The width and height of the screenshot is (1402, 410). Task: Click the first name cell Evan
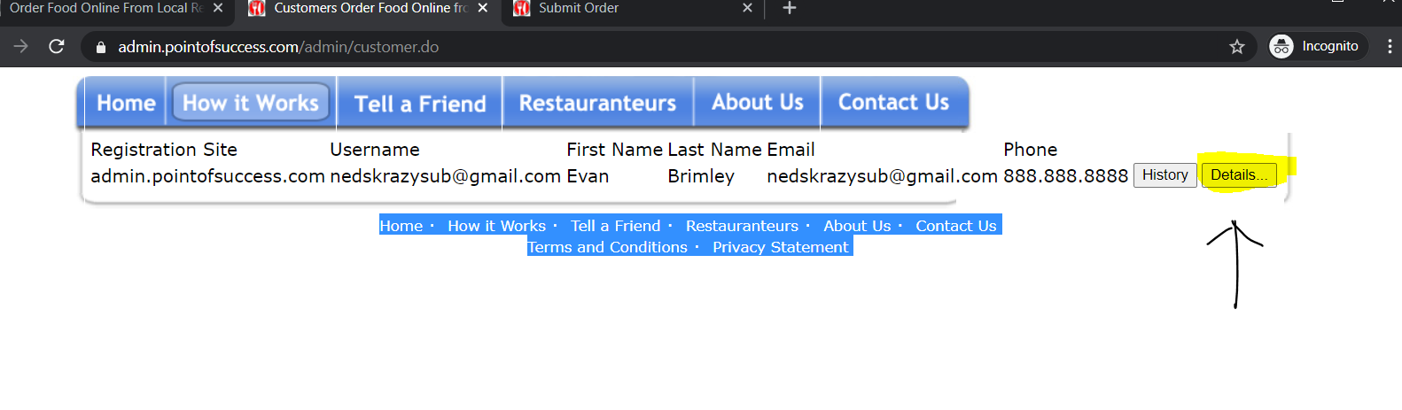coord(588,176)
